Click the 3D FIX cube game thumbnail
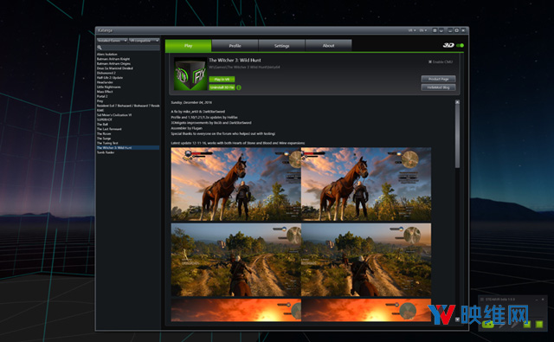The height and width of the screenshot is (342, 554). (190, 74)
